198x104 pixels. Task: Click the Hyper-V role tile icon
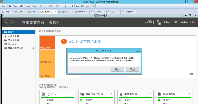click(x=43, y=94)
